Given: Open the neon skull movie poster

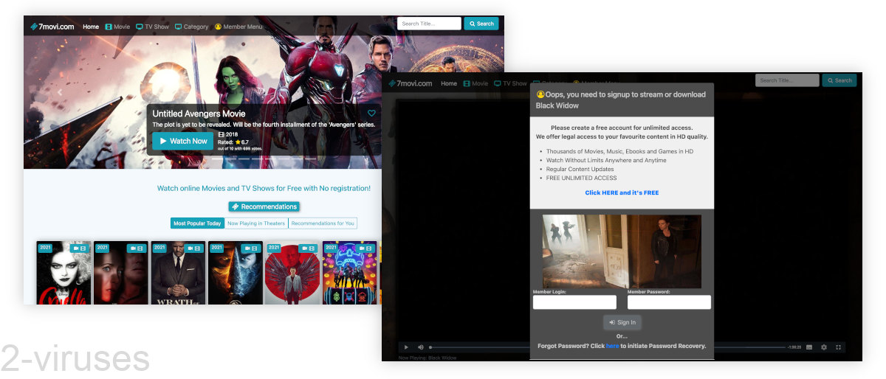Looking at the screenshot, I should point(350,273).
